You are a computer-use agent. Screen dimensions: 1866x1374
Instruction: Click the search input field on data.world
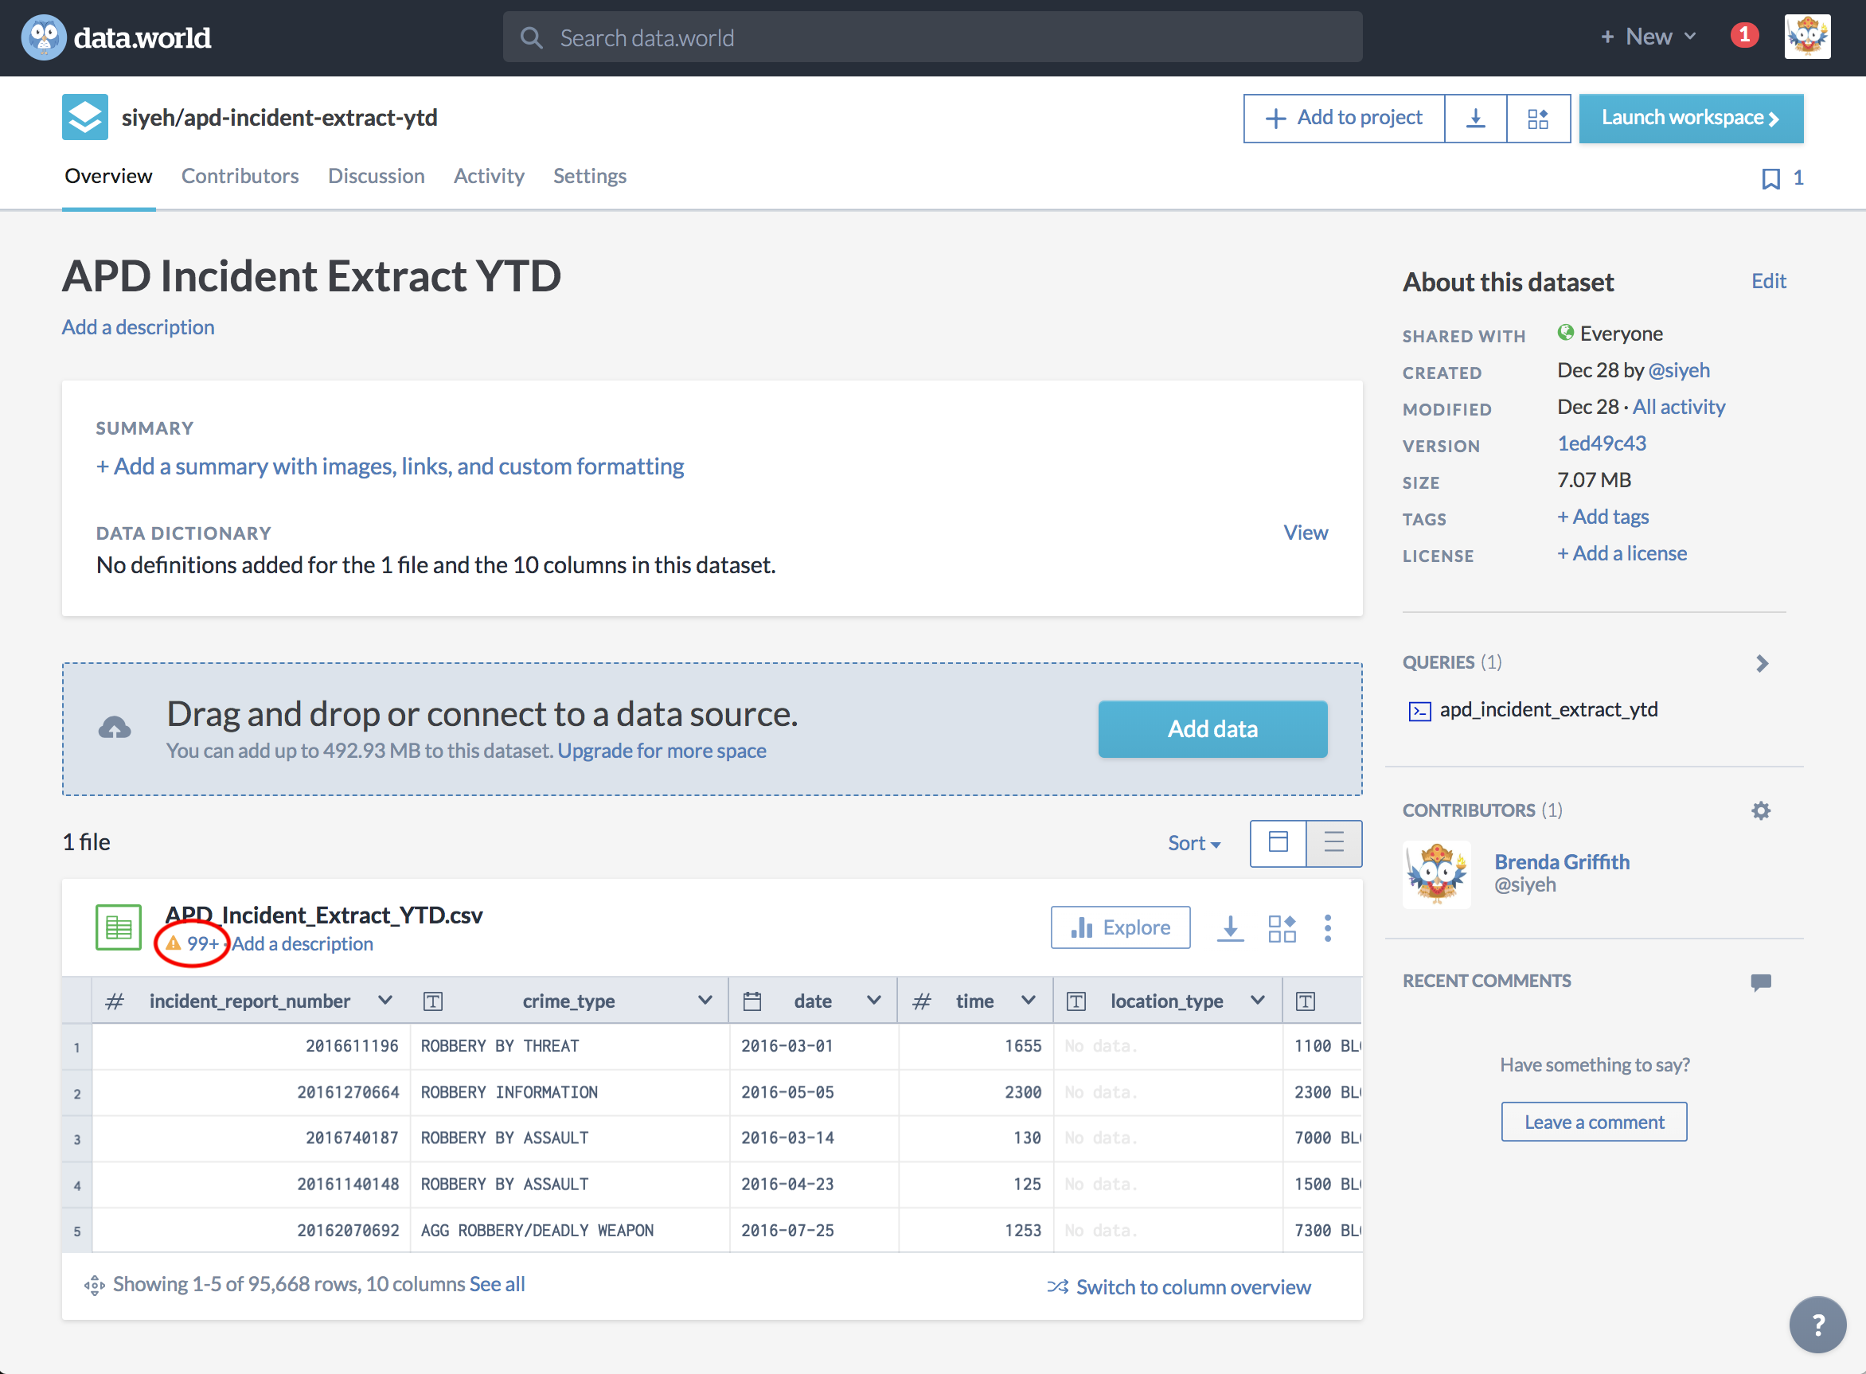click(931, 37)
